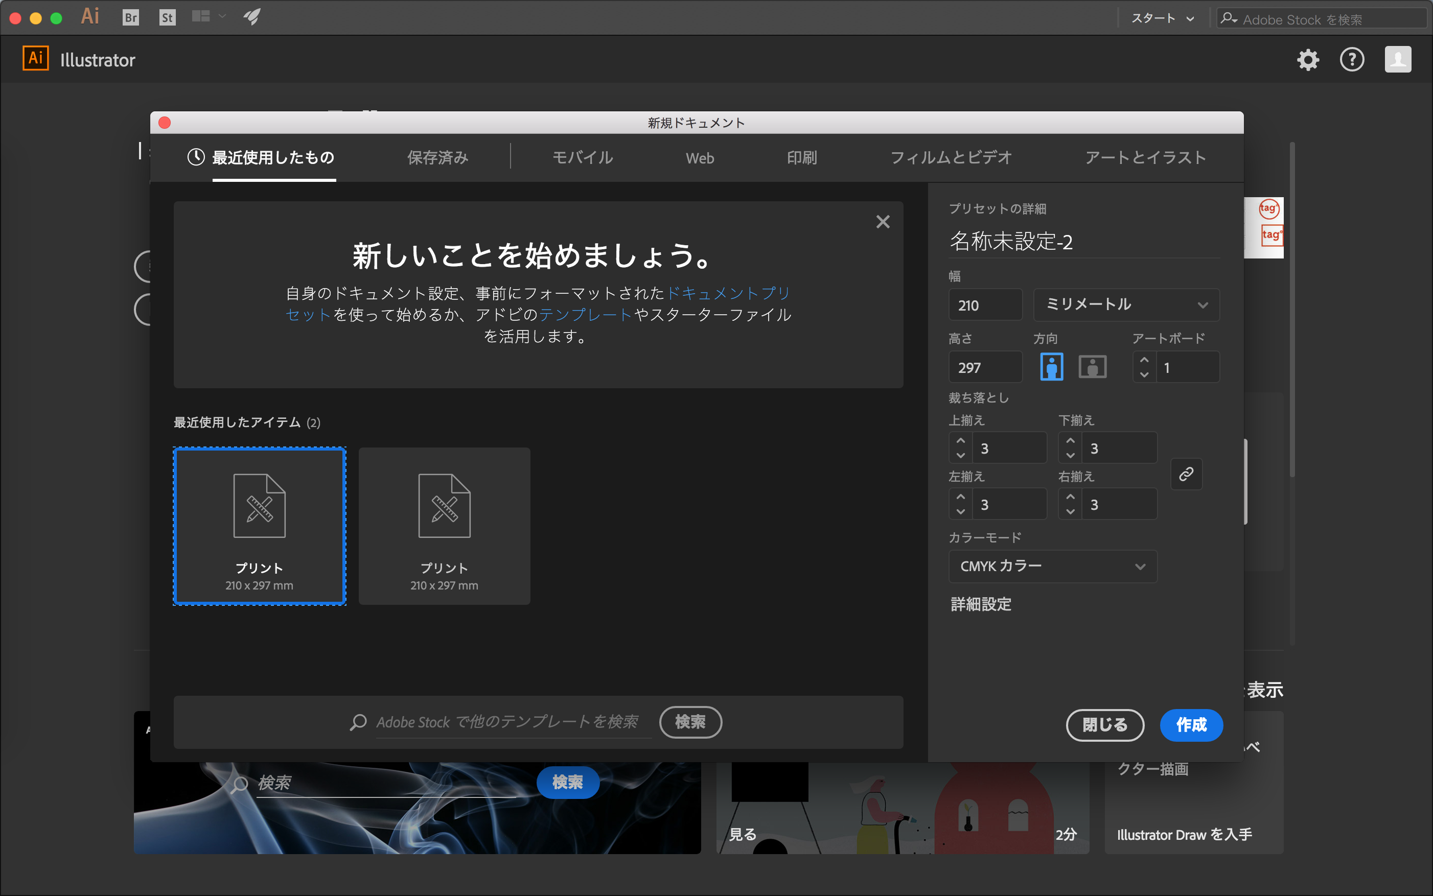Increase the 左揃え left bleed value

point(960,497)
